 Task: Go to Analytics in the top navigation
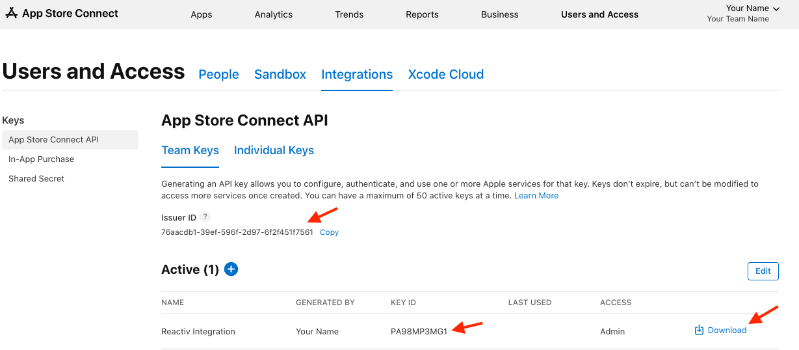tap(274, 14)
